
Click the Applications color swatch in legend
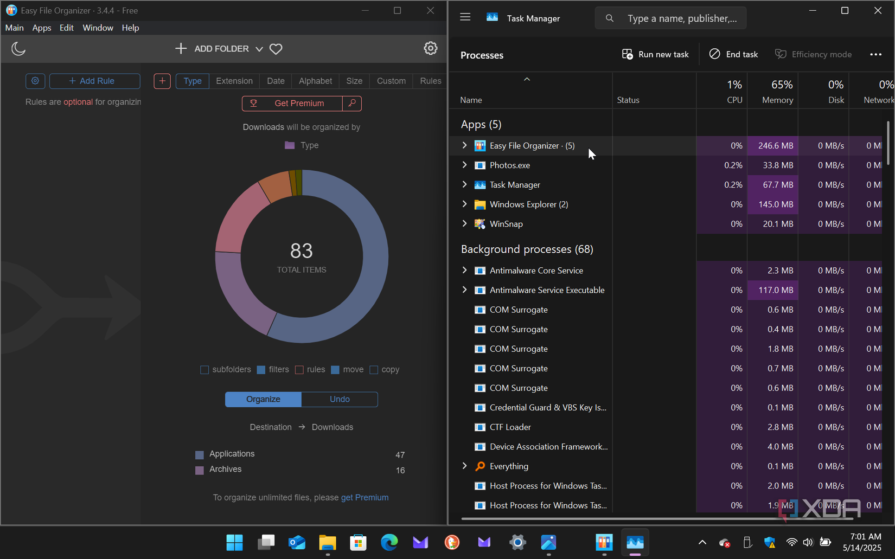pyautogui.click(x=200, y=455)
